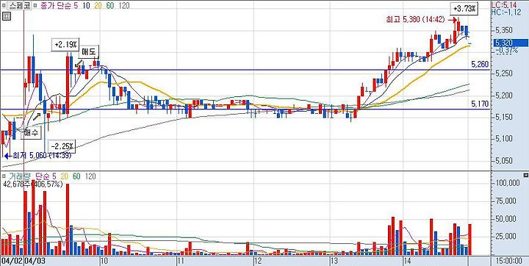The height and width of the screenshot is (266, 529).
Task: Click the 5,200 price axis label
Action: coord(504,96)
